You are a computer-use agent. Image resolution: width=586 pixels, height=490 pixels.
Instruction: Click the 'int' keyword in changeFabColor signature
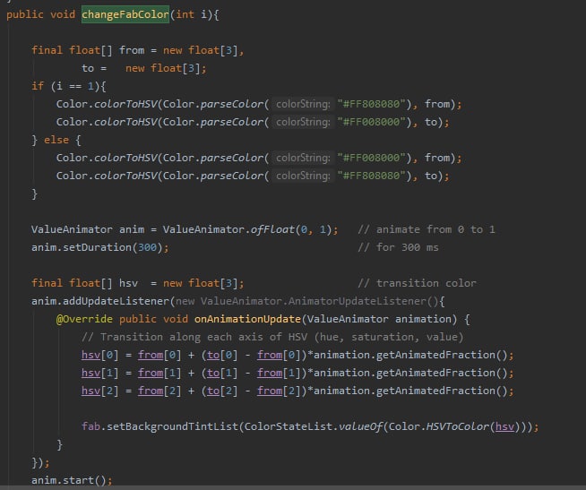(185, 14)
